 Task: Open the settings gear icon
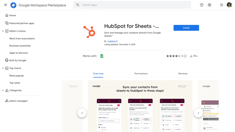click(x=210, y=5)
